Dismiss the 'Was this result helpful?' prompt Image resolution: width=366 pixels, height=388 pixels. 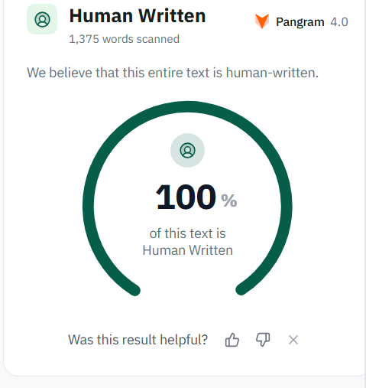(293, 340)
